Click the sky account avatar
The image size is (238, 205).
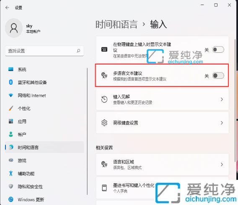[x=14, y=28]
